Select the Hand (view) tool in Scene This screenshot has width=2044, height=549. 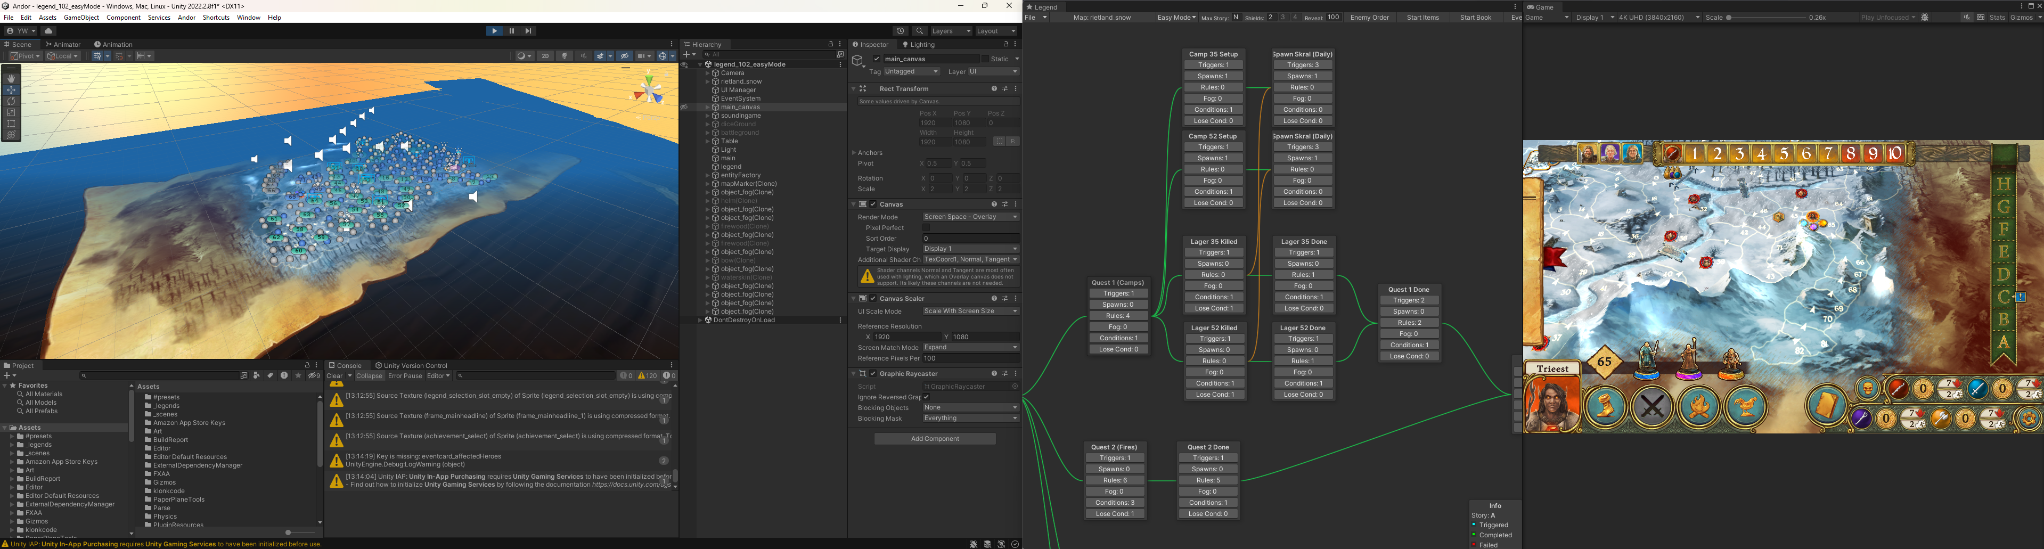[11, 78]
